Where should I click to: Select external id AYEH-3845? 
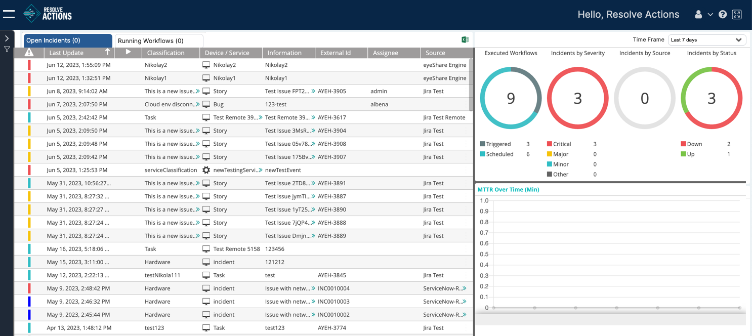pos(332,275)
